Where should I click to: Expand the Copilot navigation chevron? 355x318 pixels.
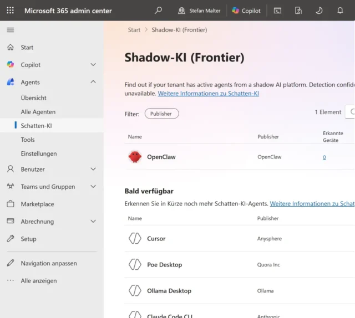(93, 65)
